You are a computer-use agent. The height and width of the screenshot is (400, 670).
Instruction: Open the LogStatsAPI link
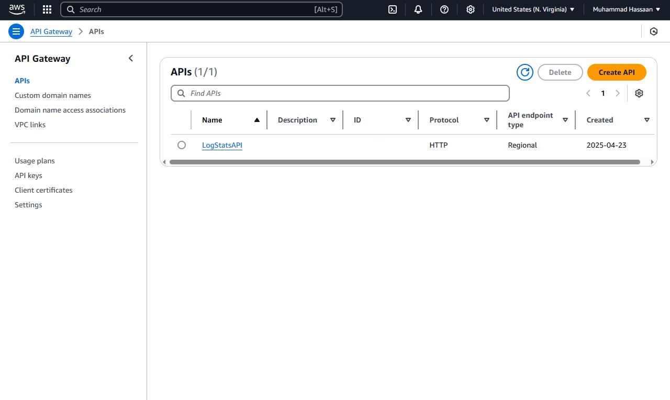(x=222, y=145)
